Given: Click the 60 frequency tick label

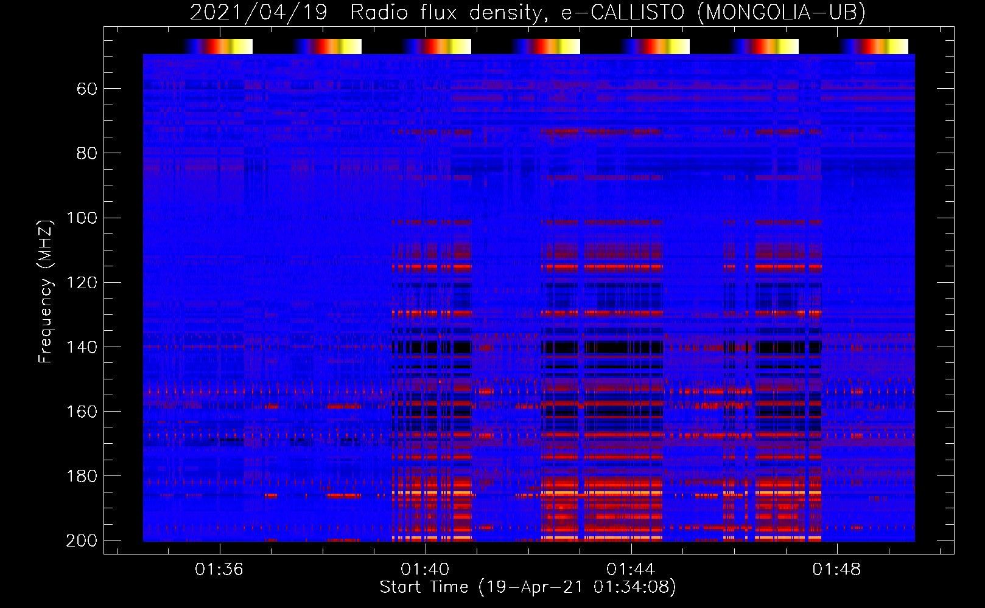Looking at the screenshot, I should [86, 89].
